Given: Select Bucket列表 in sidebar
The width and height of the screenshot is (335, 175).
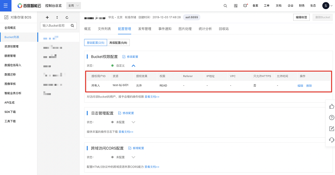Looking at the screenshot, I should point(19,37).
